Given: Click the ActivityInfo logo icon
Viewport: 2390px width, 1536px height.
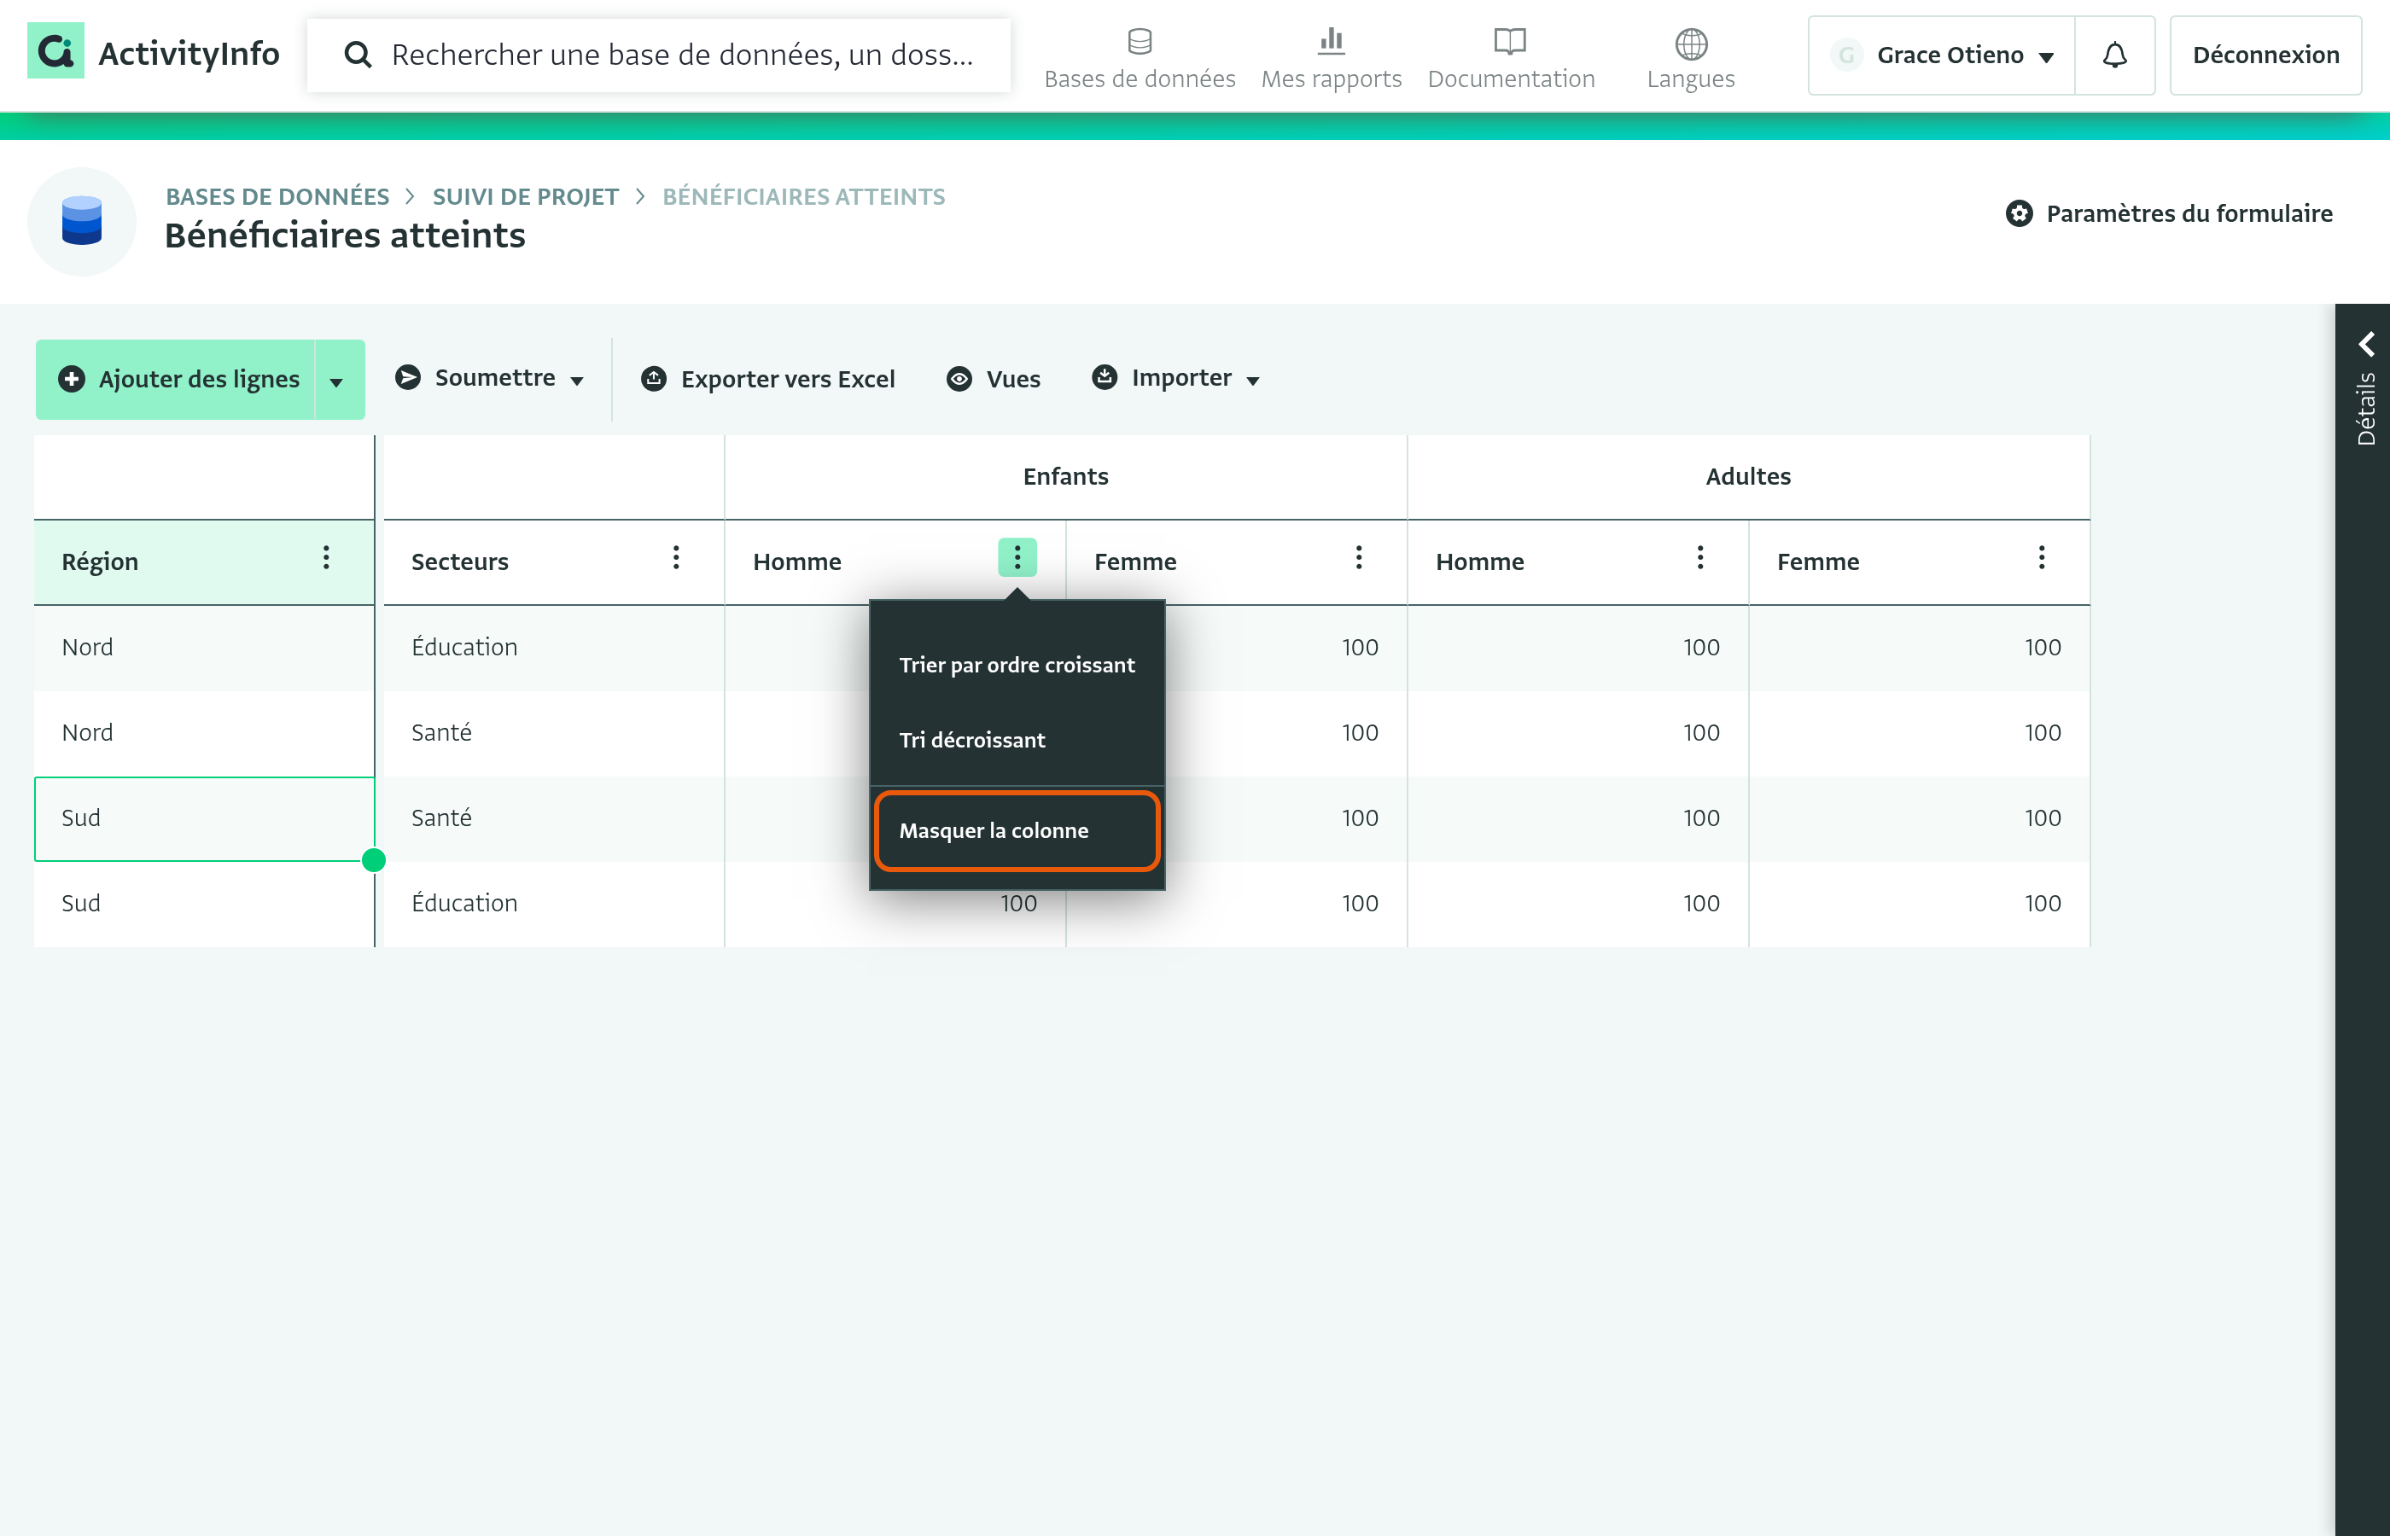Looking at the screenshot, I should coord(55,52).
